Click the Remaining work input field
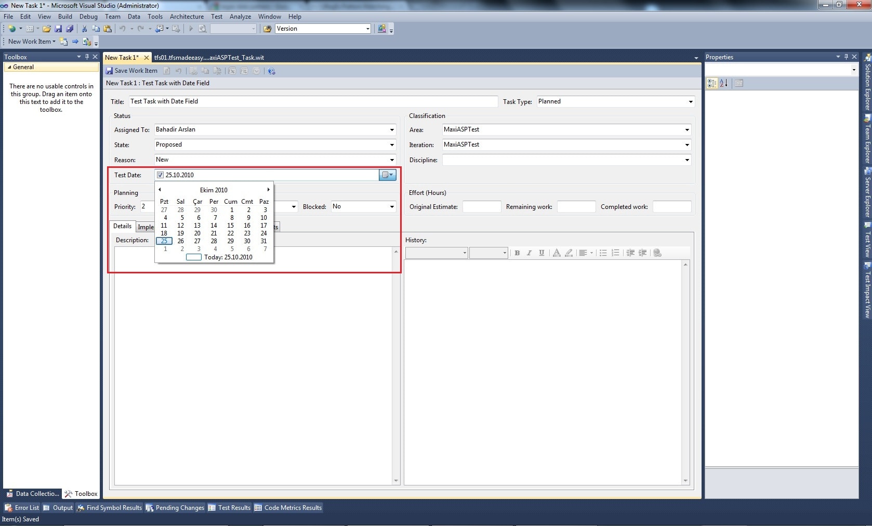The height and width of the screenshot is (526, 872). (x=576, y=207)
